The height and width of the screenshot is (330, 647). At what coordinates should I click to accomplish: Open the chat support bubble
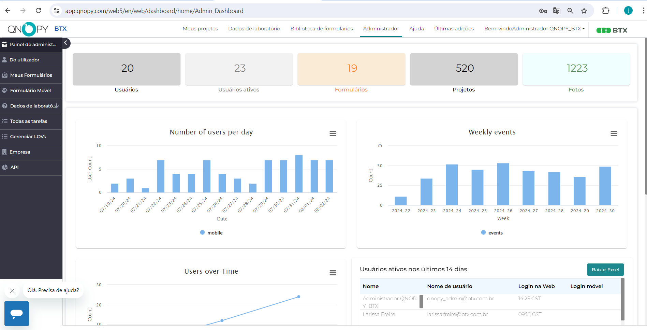(16, 314)
